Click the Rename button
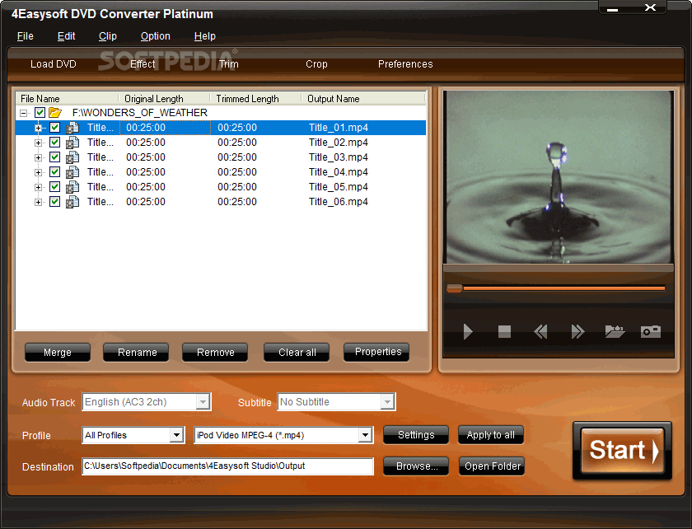 137,353
